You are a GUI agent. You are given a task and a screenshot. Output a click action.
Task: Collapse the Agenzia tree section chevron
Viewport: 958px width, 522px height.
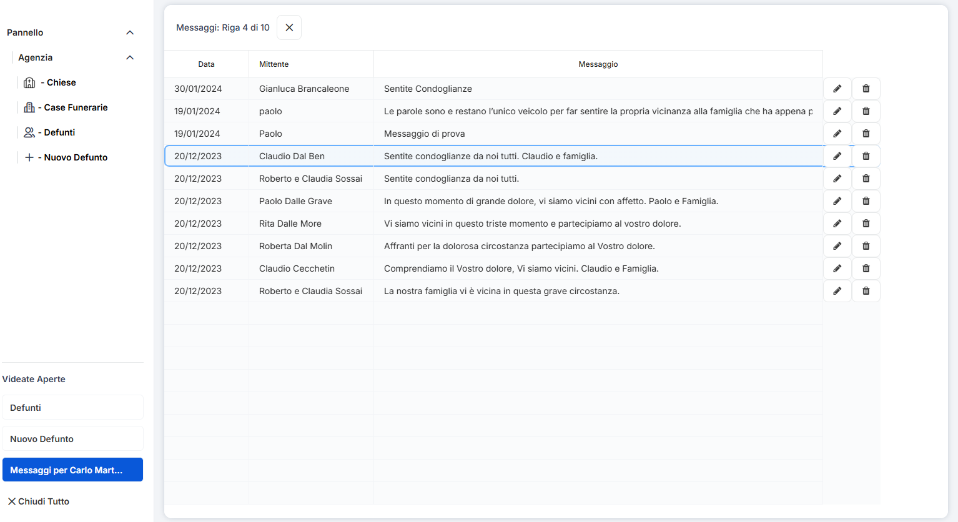coord(130,57)
